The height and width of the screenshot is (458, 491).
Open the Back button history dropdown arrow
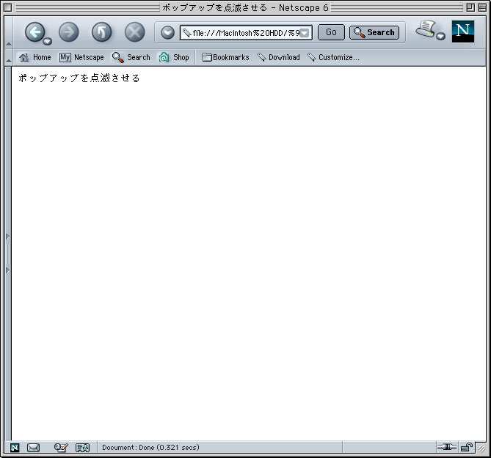47,41
